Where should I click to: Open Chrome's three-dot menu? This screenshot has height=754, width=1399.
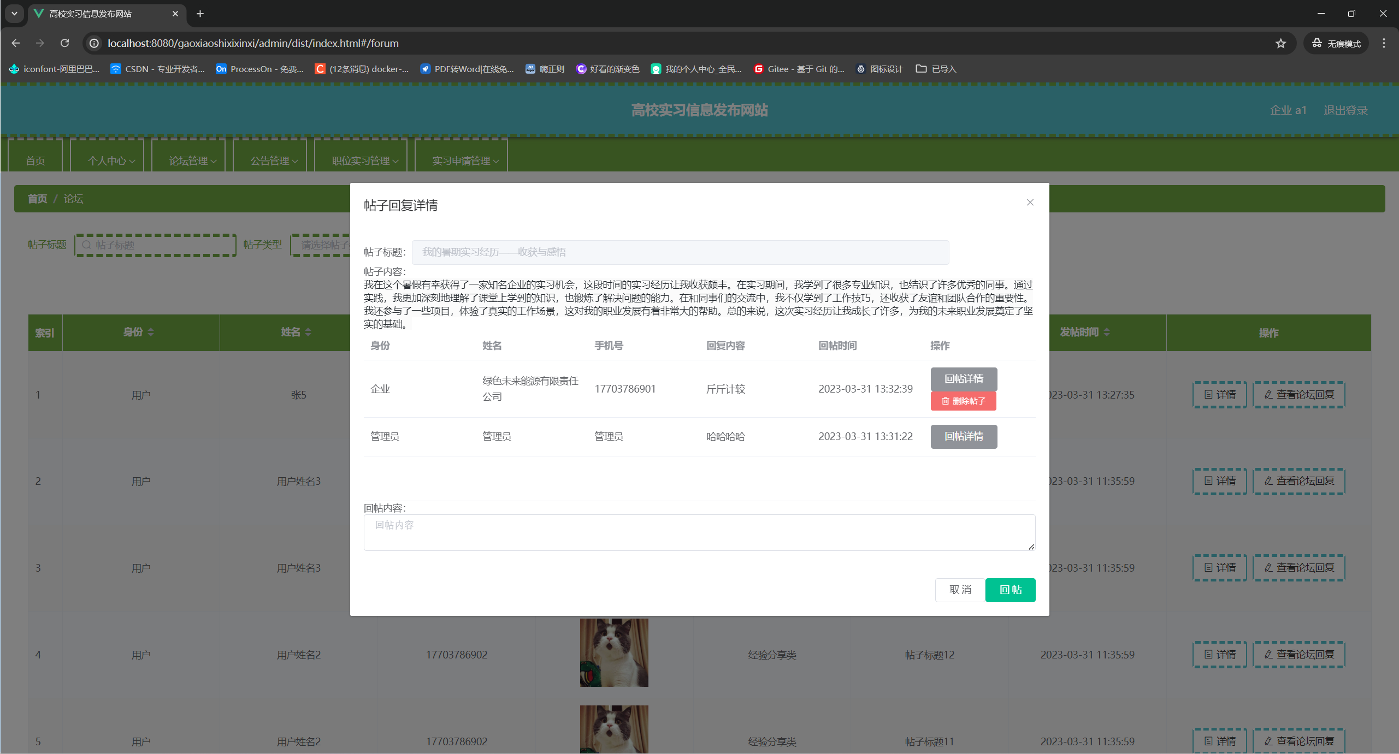point(1384,43)
